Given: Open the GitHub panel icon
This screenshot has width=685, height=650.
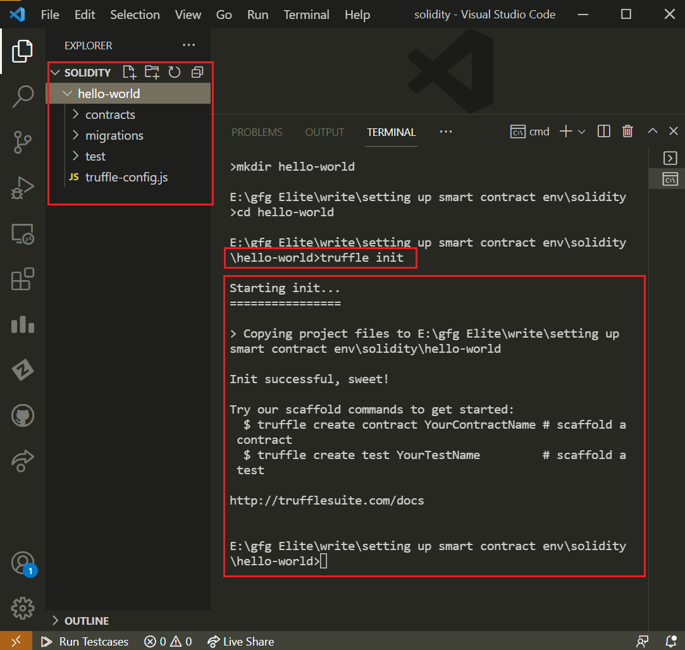Looking at the screenshot, I should [x=23, y=416].
